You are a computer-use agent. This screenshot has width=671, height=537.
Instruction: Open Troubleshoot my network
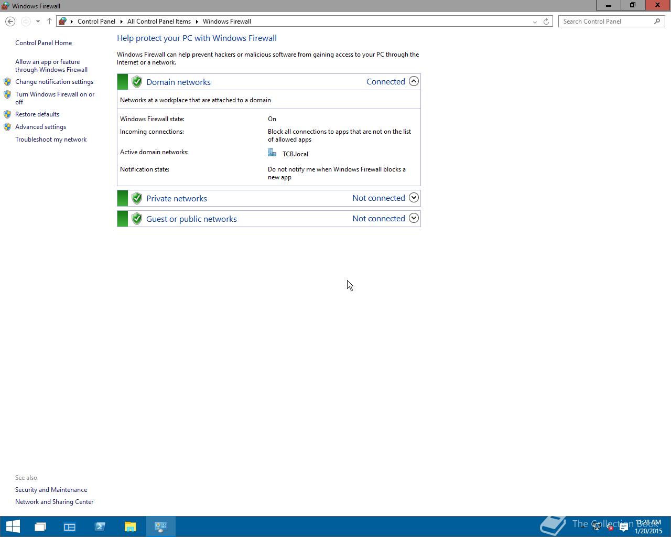tap(51, 139)
